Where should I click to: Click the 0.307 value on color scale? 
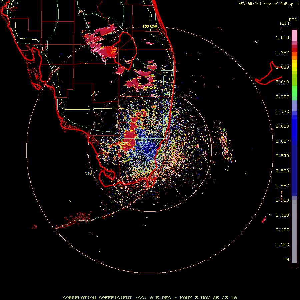(x=282, y=230)
